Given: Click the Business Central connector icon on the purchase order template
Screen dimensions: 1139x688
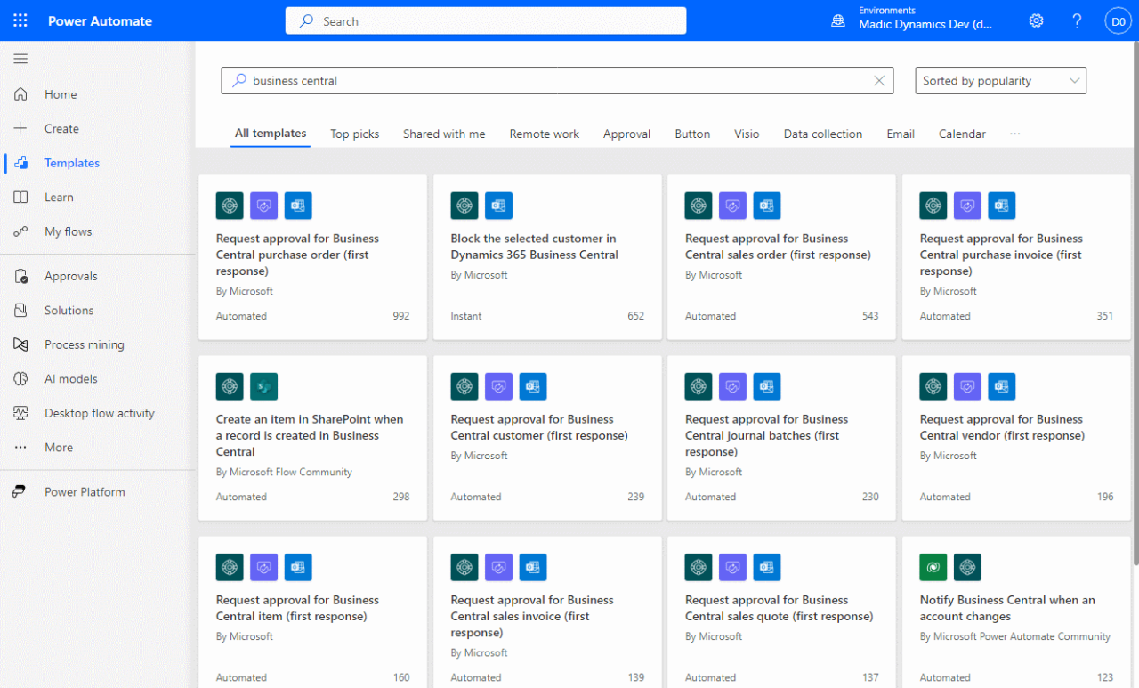Looking at the screenshot, I should pos(229,206).
